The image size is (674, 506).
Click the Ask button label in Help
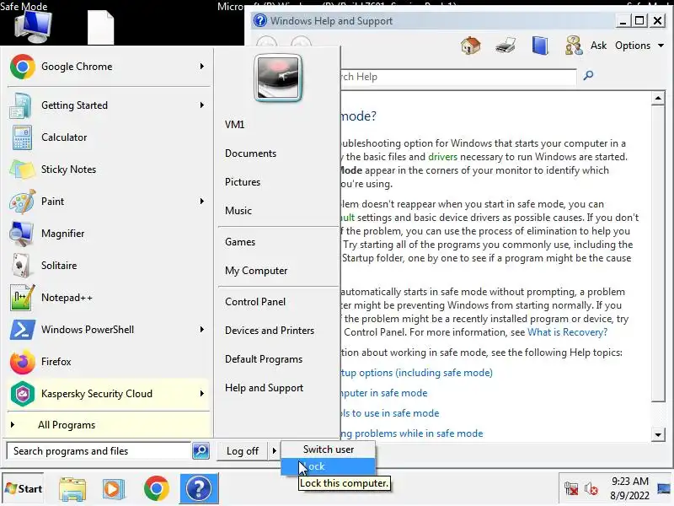tap(598, 46)
